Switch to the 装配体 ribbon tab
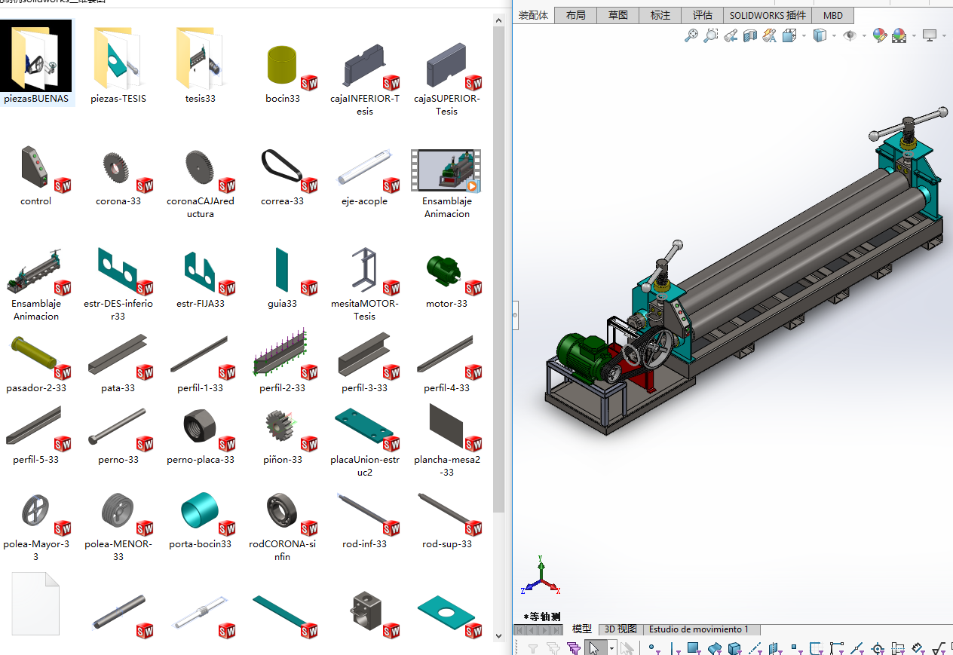This screenshot has height=655, width=953. coord(533,15)
